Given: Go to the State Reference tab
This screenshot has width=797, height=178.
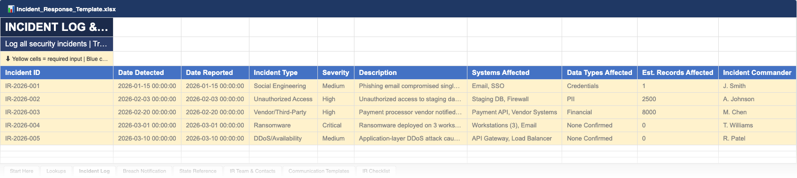Looking at the screenshot, I should (x=198, y=171).
